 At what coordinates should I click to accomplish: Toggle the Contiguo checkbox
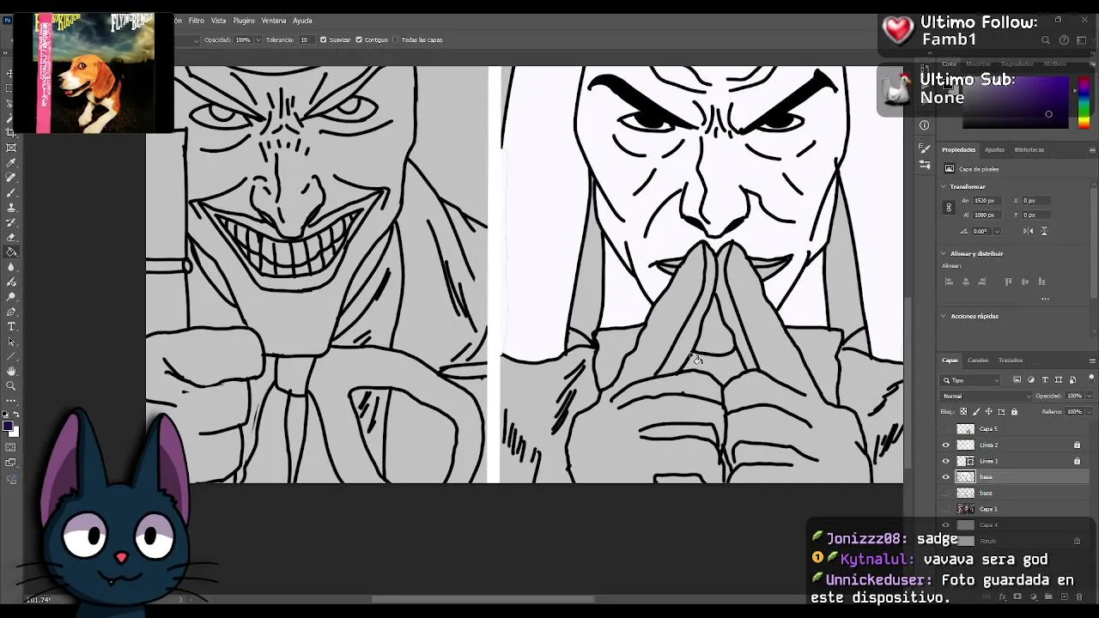coord(359,39)
